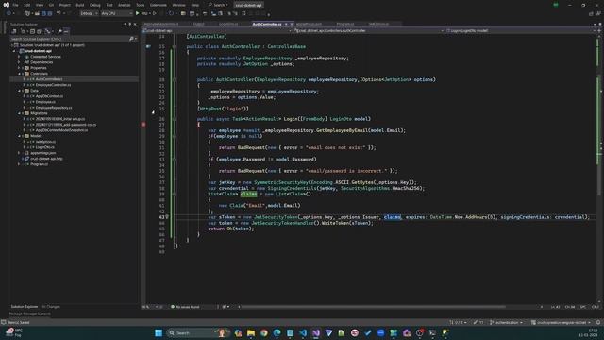
Task: Open the Any CPU platform dropdown
Action: (x=116, y=13)
